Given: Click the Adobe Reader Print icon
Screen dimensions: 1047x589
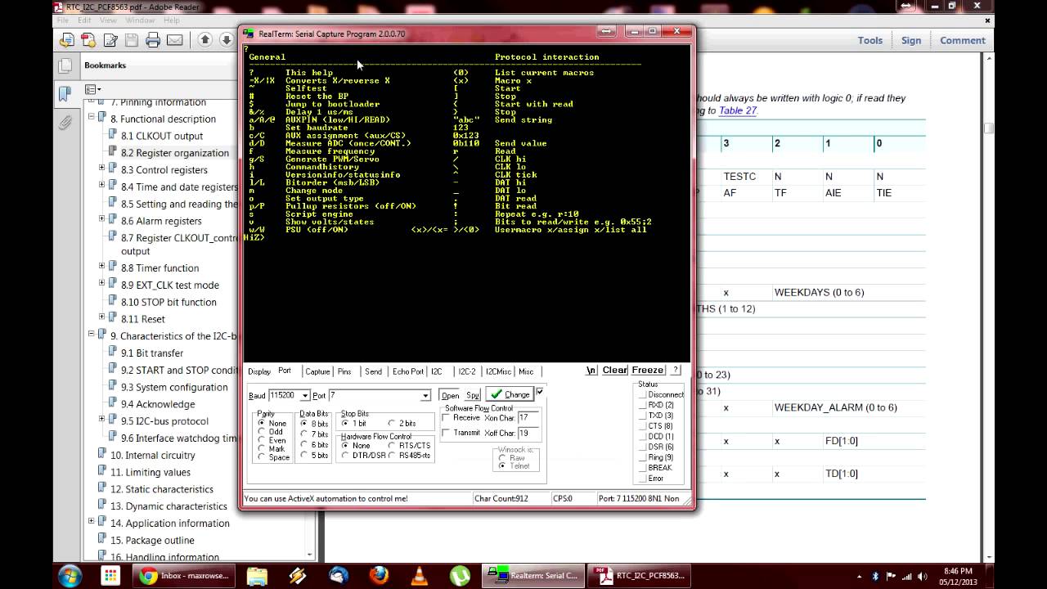Looking at the screenshot, I should click(x=153, y=40).
